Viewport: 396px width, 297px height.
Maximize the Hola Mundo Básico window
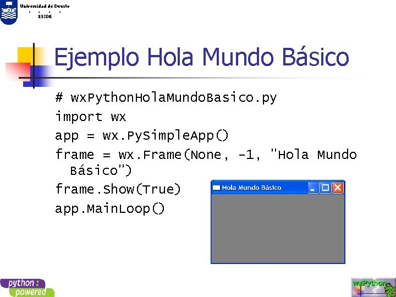point(326,188)
